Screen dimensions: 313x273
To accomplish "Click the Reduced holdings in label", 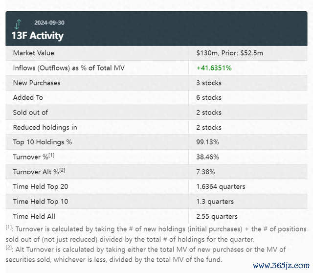I will pyautogui.click(x=45, y=127).
